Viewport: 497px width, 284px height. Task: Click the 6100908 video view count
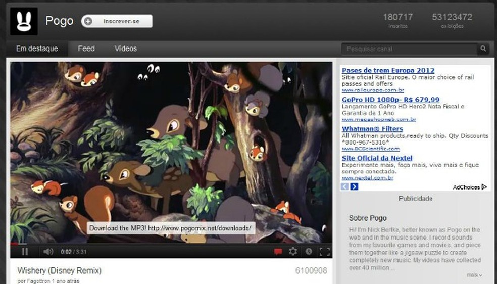click(311, 271)
